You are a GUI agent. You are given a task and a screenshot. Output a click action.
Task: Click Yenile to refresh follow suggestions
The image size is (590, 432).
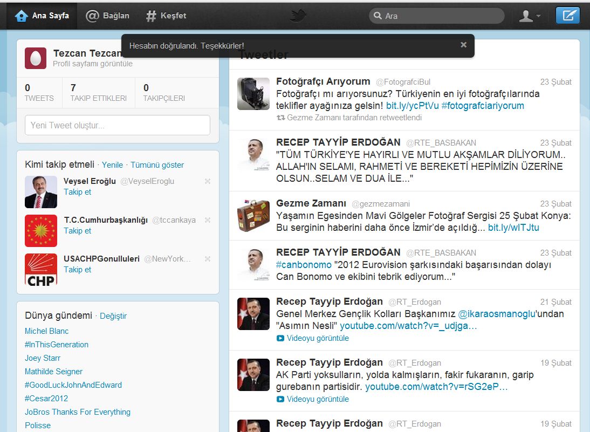pos(112,165)
